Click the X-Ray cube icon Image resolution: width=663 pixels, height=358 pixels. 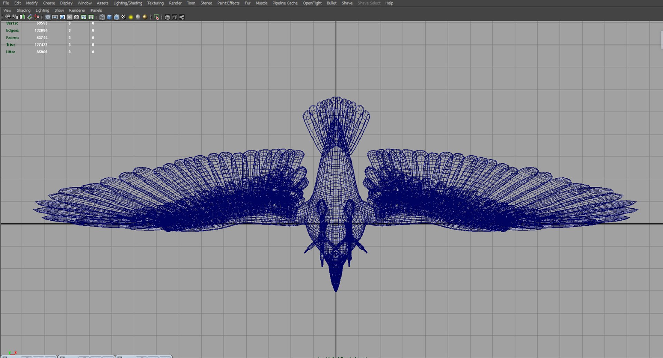pos(167,17)
